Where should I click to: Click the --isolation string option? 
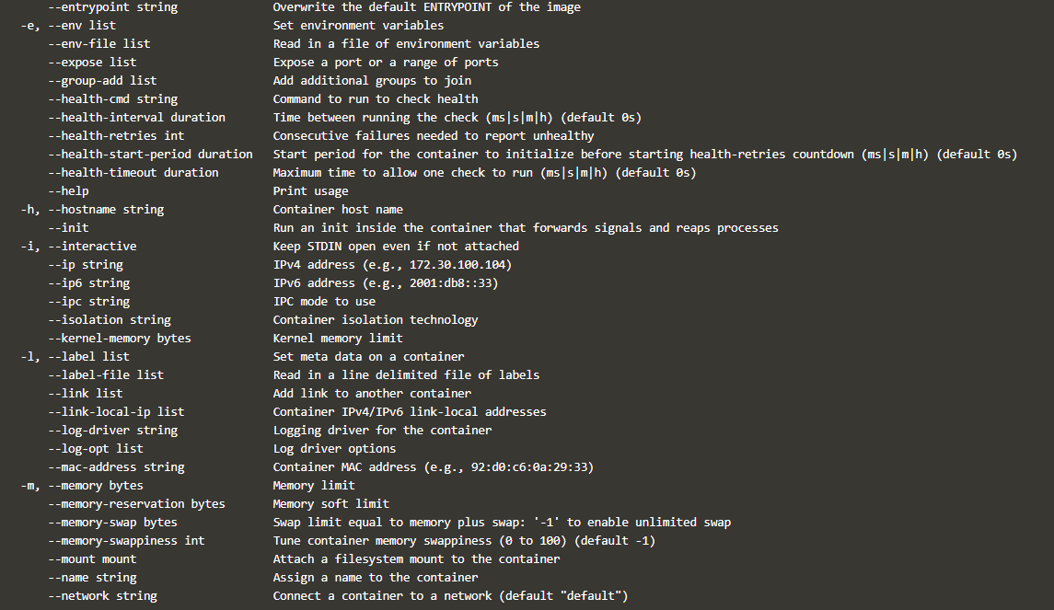click(110, 320)
